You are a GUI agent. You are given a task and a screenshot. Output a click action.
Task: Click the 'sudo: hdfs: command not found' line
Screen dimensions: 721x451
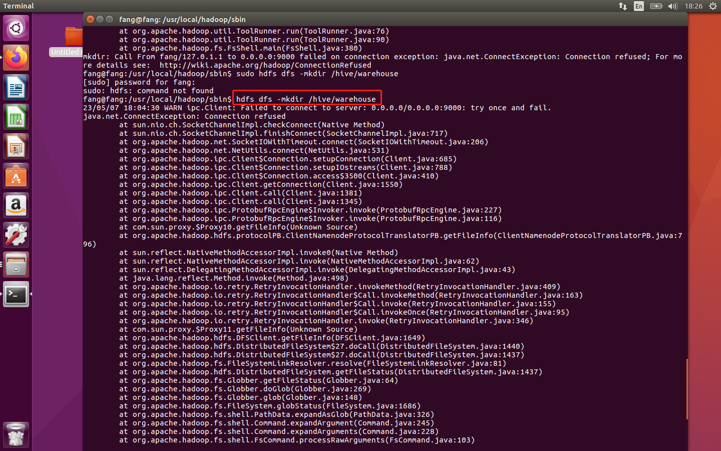tap(148, 91)
